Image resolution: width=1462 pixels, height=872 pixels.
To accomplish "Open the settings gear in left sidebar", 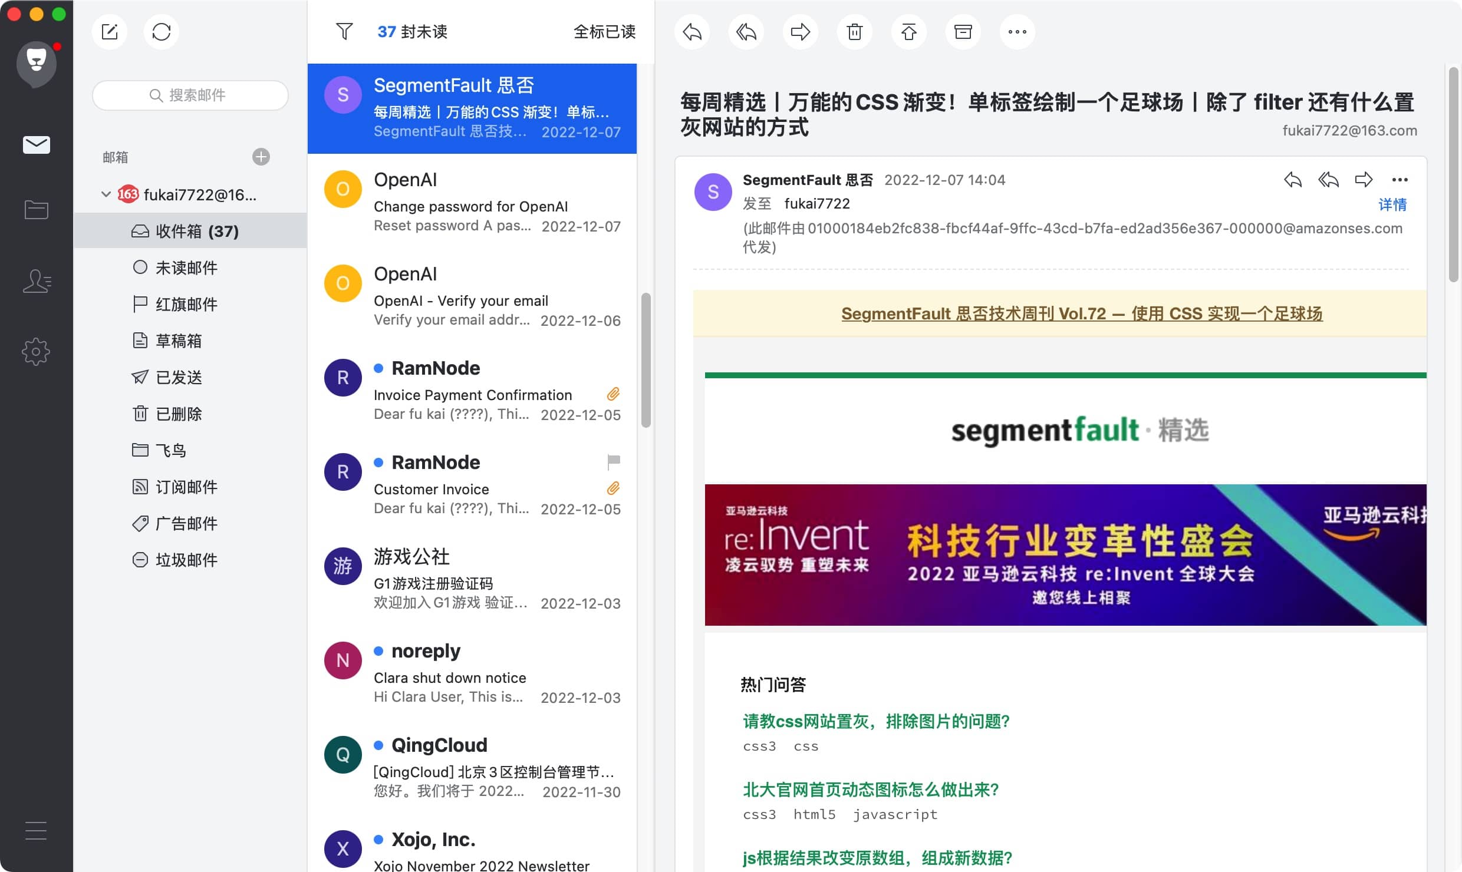I will [x=36, y=352].
